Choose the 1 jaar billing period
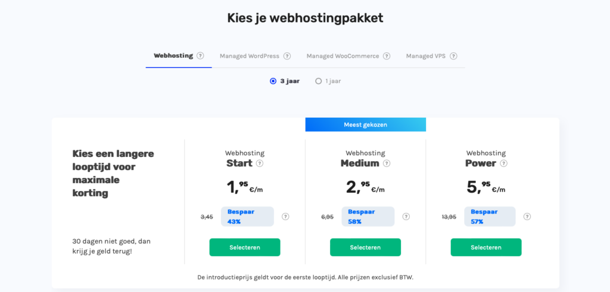The height and width of the screenshot is (292, 610). click(x=319, y=81)
